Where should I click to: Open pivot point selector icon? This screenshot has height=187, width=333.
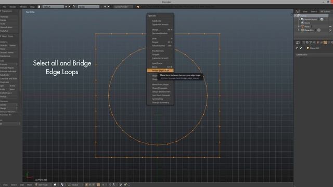click(x=62, y=185)
